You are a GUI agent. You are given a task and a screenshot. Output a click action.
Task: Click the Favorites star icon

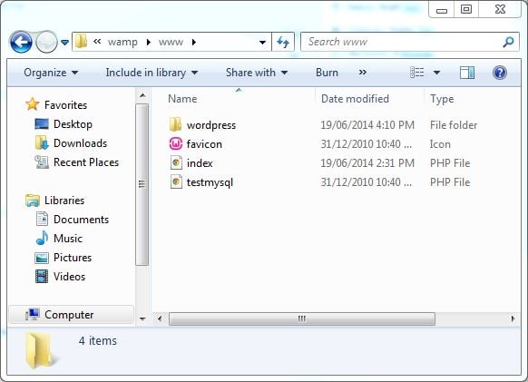click(x=33, y=104)
